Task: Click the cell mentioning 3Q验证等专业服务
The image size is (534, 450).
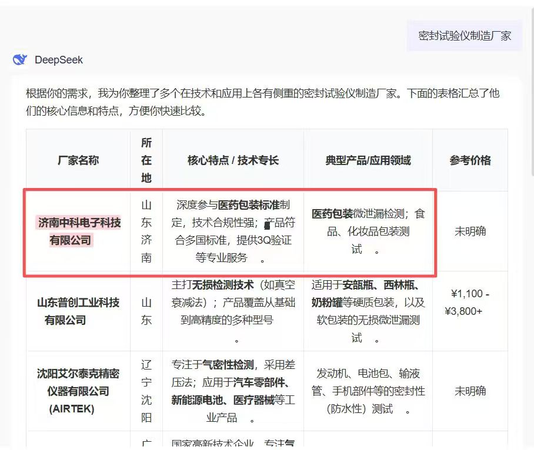Action: click(x=233, y=231)
